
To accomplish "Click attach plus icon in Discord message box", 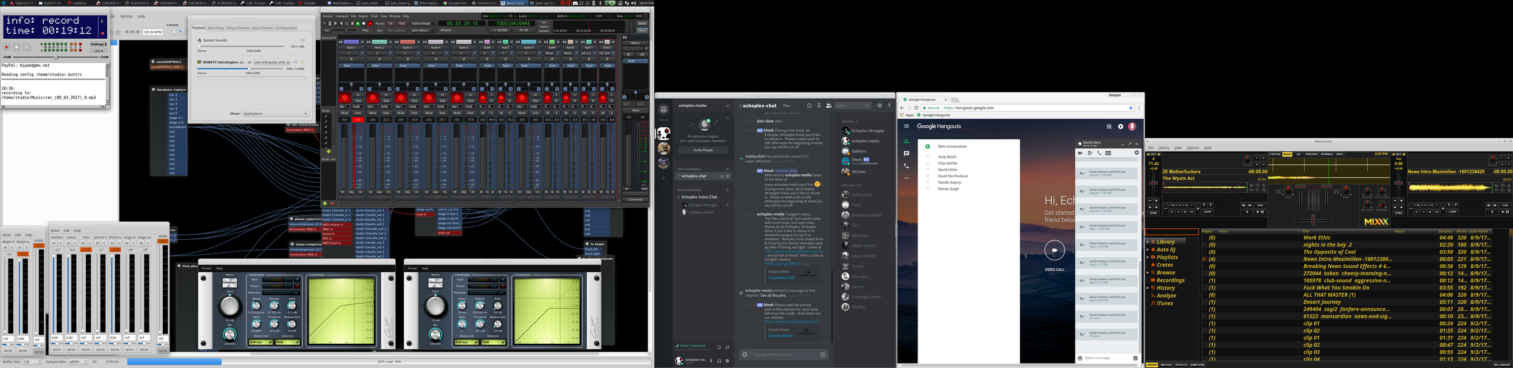I will pos(745,355).
